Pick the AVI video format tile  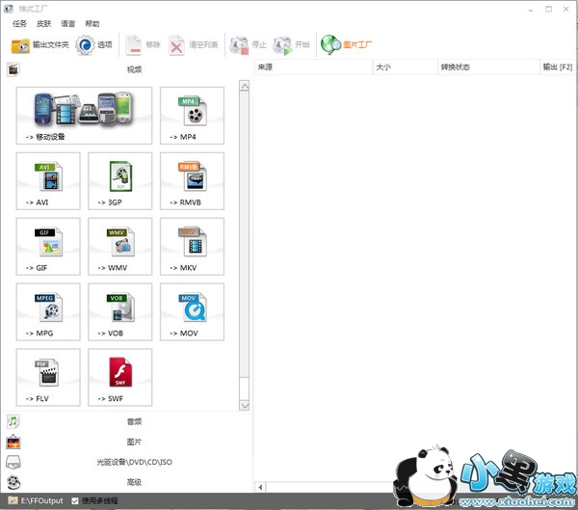48,181
